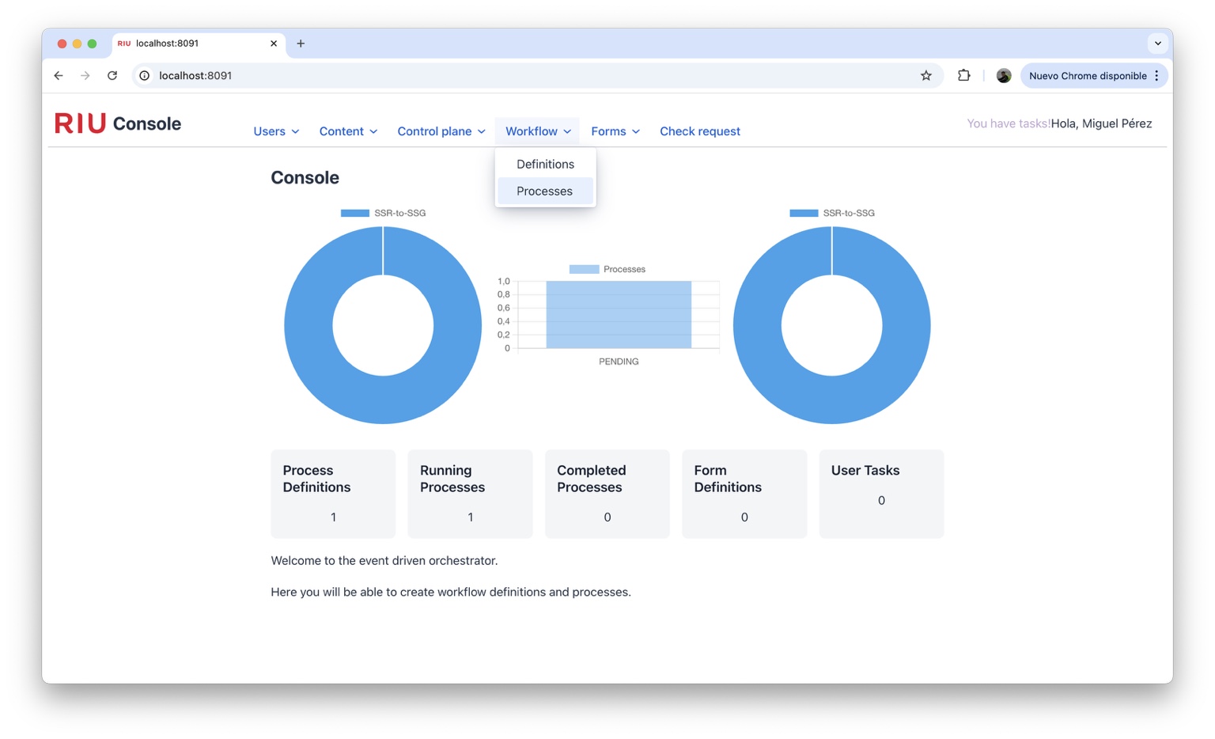Click the Check request navigation link
Image resolution: width=1215 pixels, height=739 pixels.
pyautogui.click(x=699, y=131)
